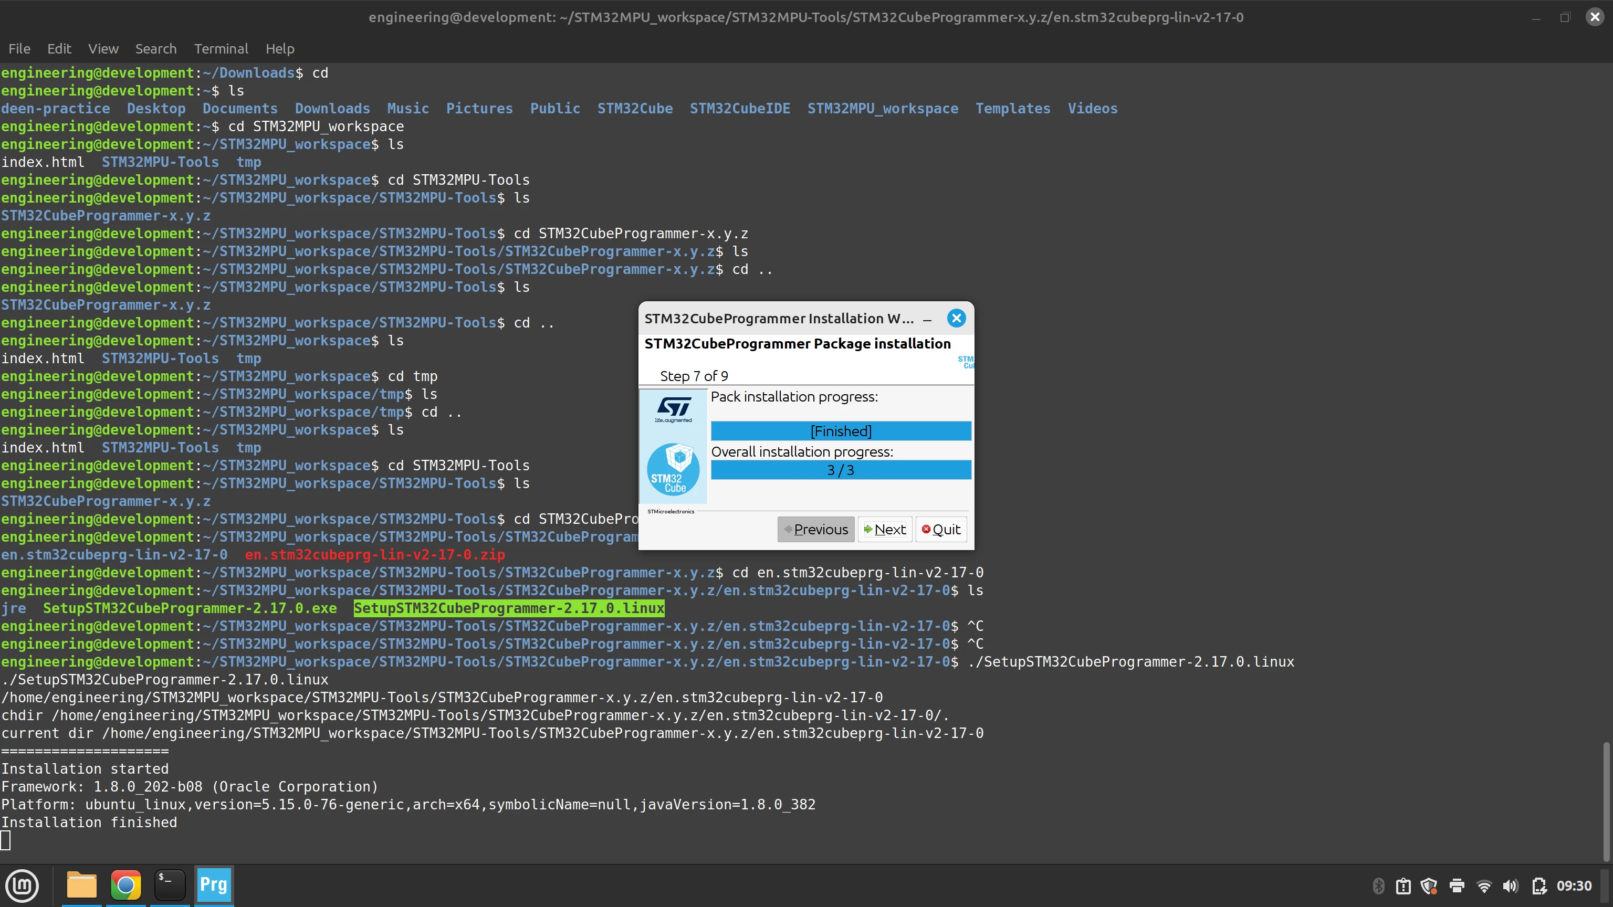Open the printer tray applet
The height and width of the screenshot is (907, 1613).
pos(1457,885)
